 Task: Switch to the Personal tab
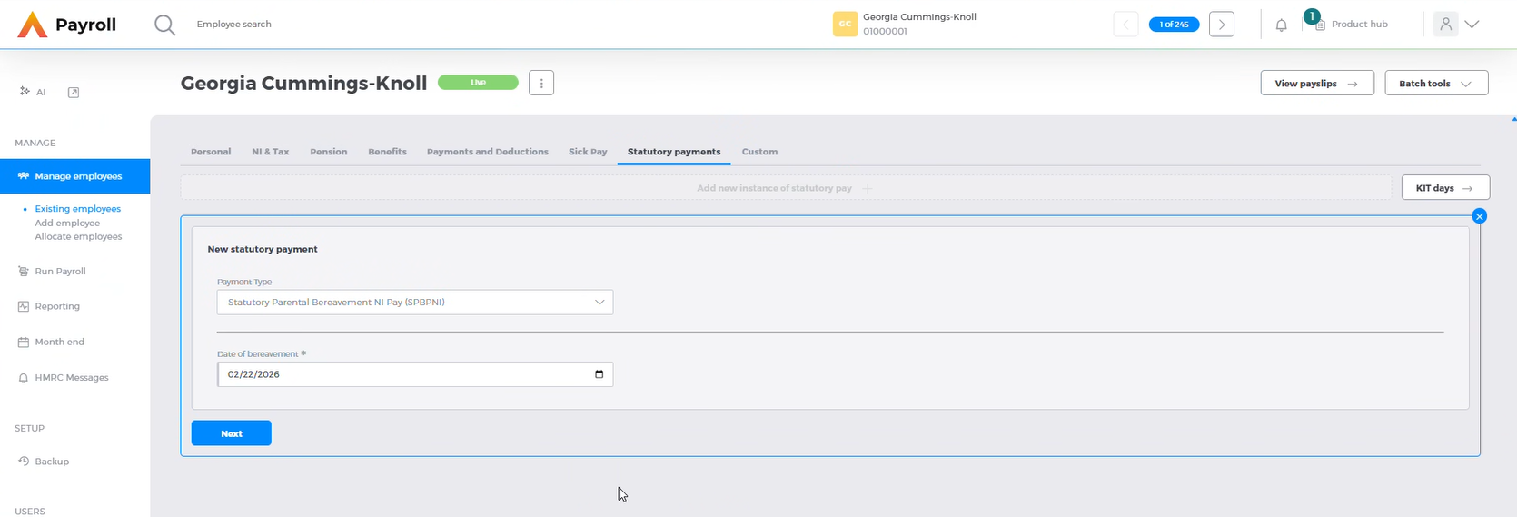(211, 152)
